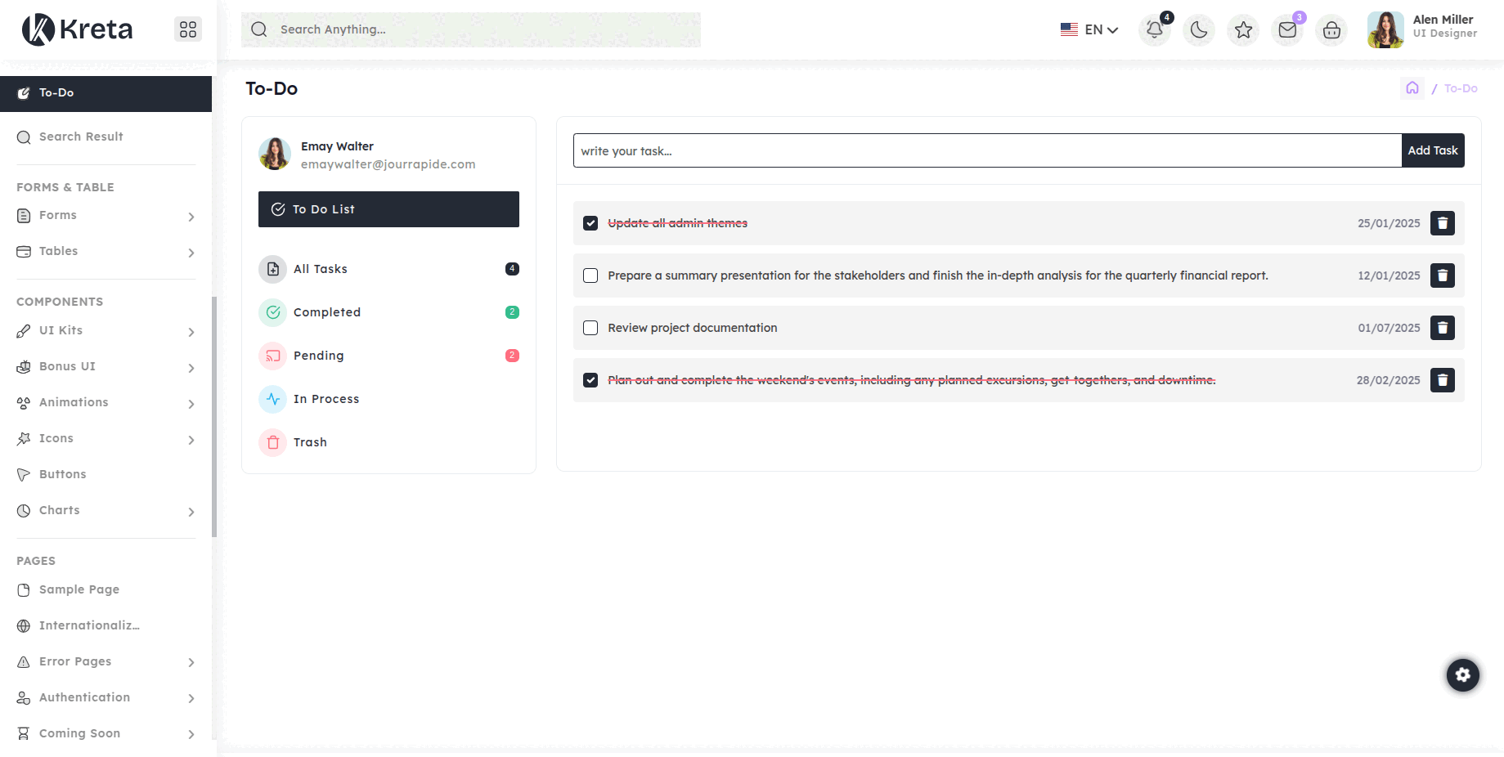Click the home breadcrumb icon
This screenshot has width=1504, height=757.
click(1412, 88)
